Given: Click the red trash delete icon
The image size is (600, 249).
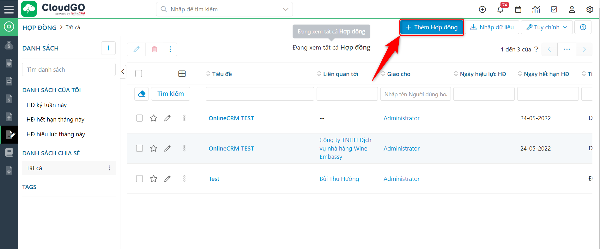Looking at the screenshot, I should [155, 49].
